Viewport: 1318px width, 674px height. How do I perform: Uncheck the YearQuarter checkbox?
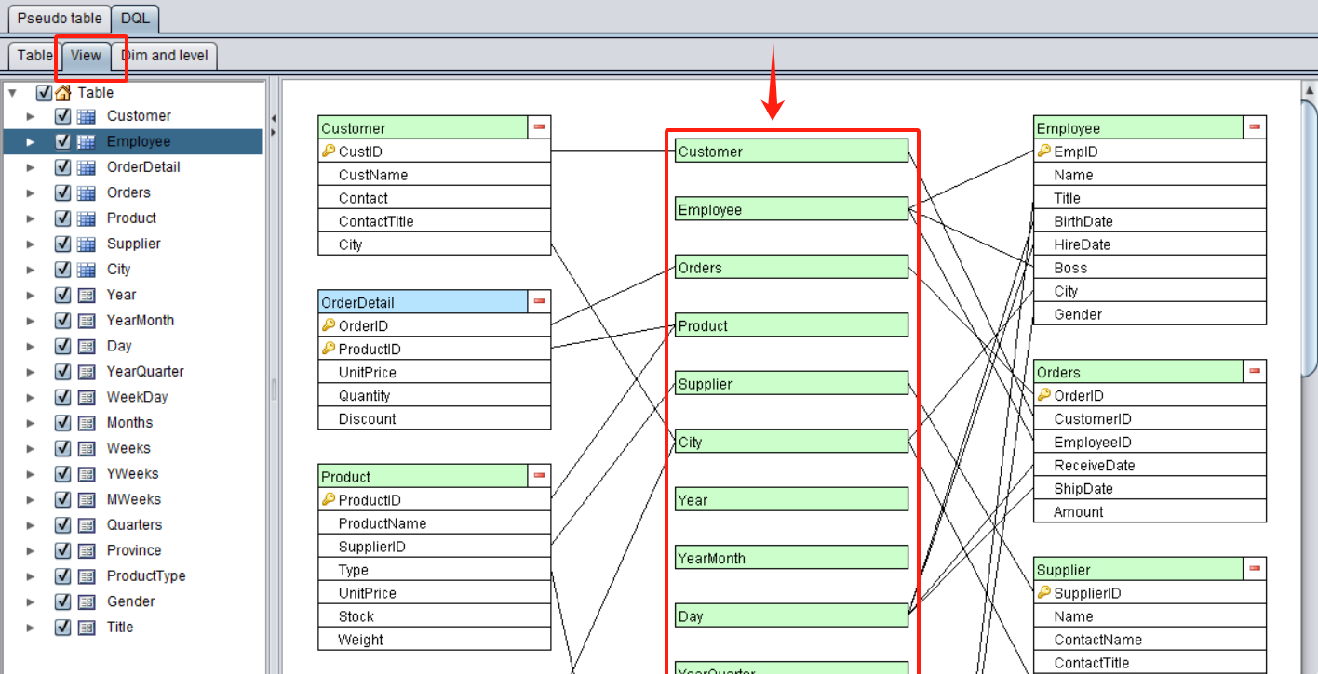click(63, 372)
